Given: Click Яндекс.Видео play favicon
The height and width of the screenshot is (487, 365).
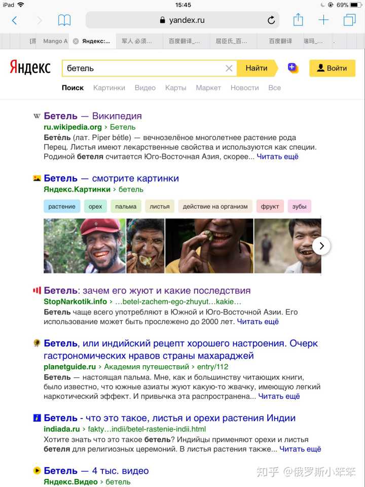Looking at the screenshot, I should [x=36, y=471].
